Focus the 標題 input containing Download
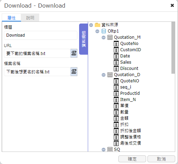Viewport: 178px width, 164px height. (x=41, y=35)
